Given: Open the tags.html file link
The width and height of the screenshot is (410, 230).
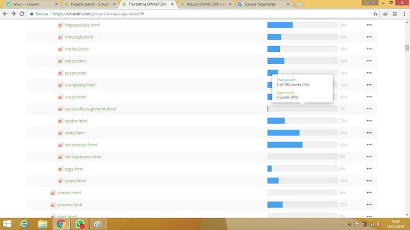Looking at the screenshot, I should point(74,169).
